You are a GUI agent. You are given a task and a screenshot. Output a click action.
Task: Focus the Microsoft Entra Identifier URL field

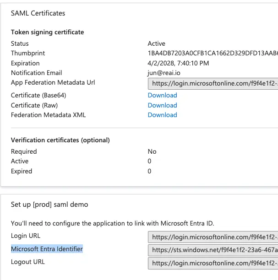coord(213,250)
